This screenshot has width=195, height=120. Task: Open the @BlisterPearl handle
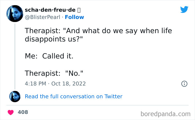coord(42,17)
